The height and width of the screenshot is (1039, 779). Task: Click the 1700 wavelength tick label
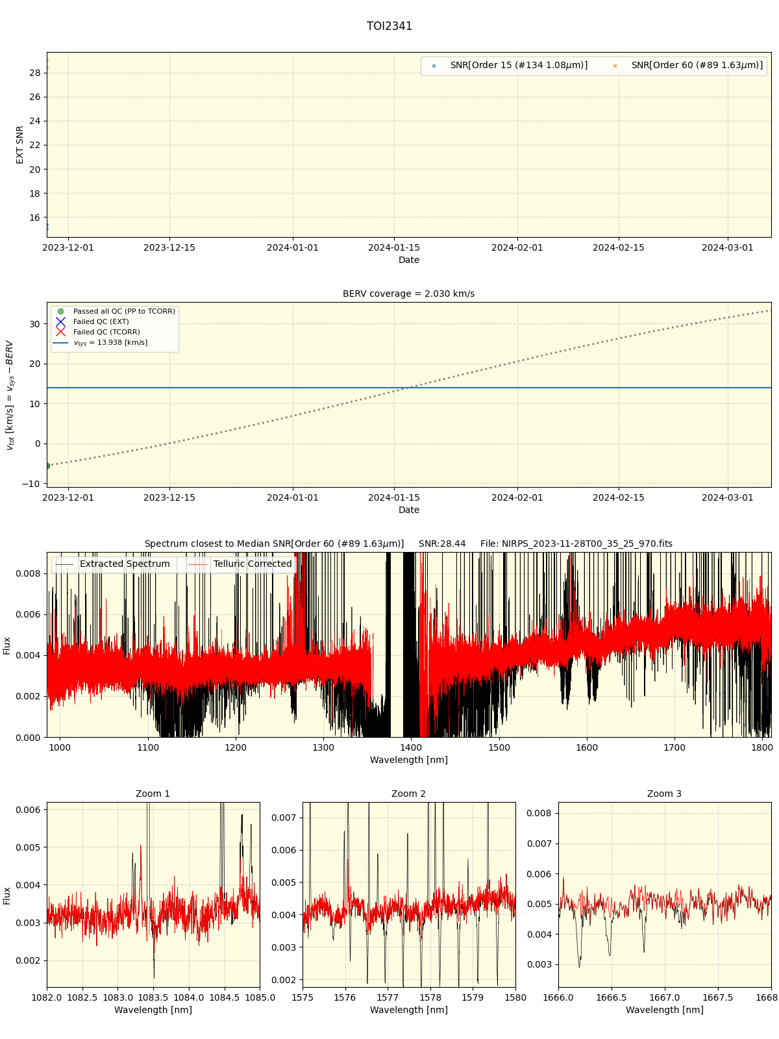click(x=674, y=747)
